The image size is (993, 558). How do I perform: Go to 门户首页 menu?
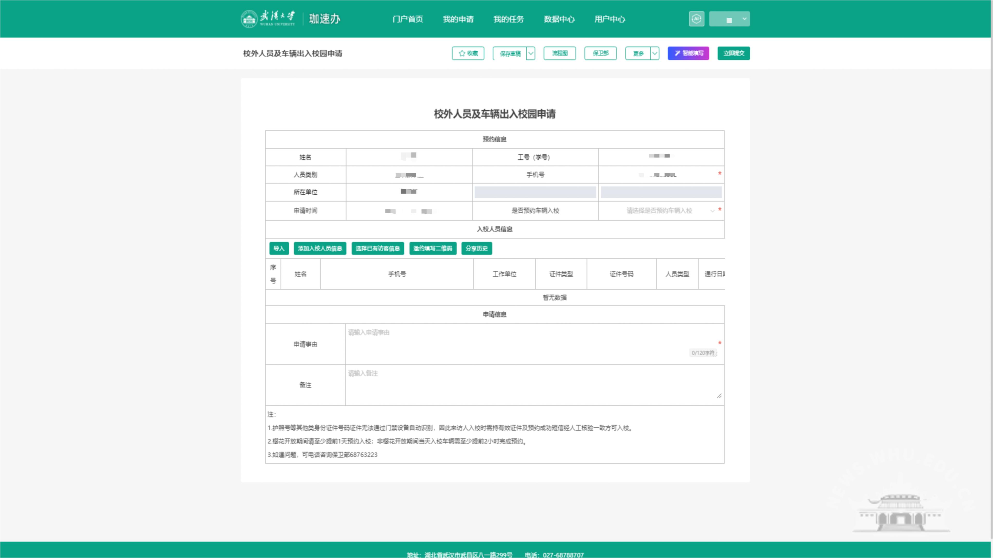coord(408,19)
